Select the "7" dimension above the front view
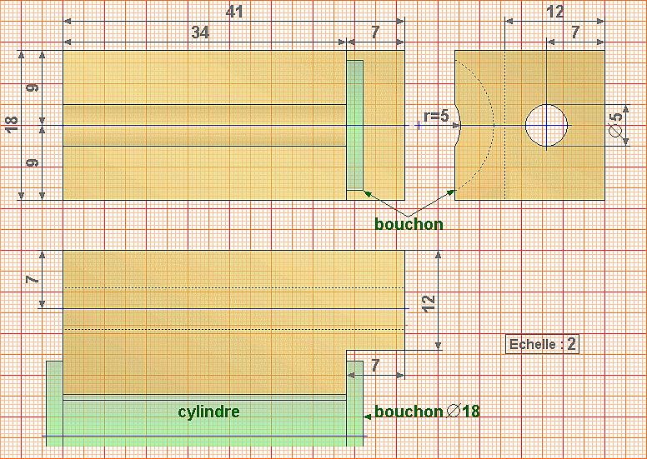Viewport: 647px width, 459px height. tap(375, 32)
